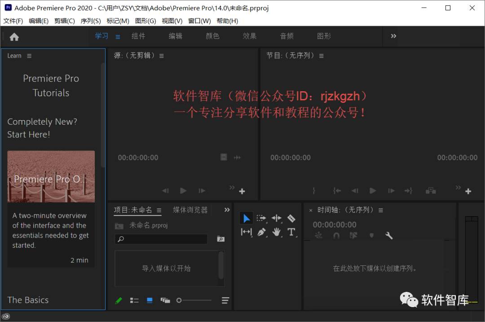The image size is (485, 322).
Task: Click drag video only icon in Source
Action: 224,157
